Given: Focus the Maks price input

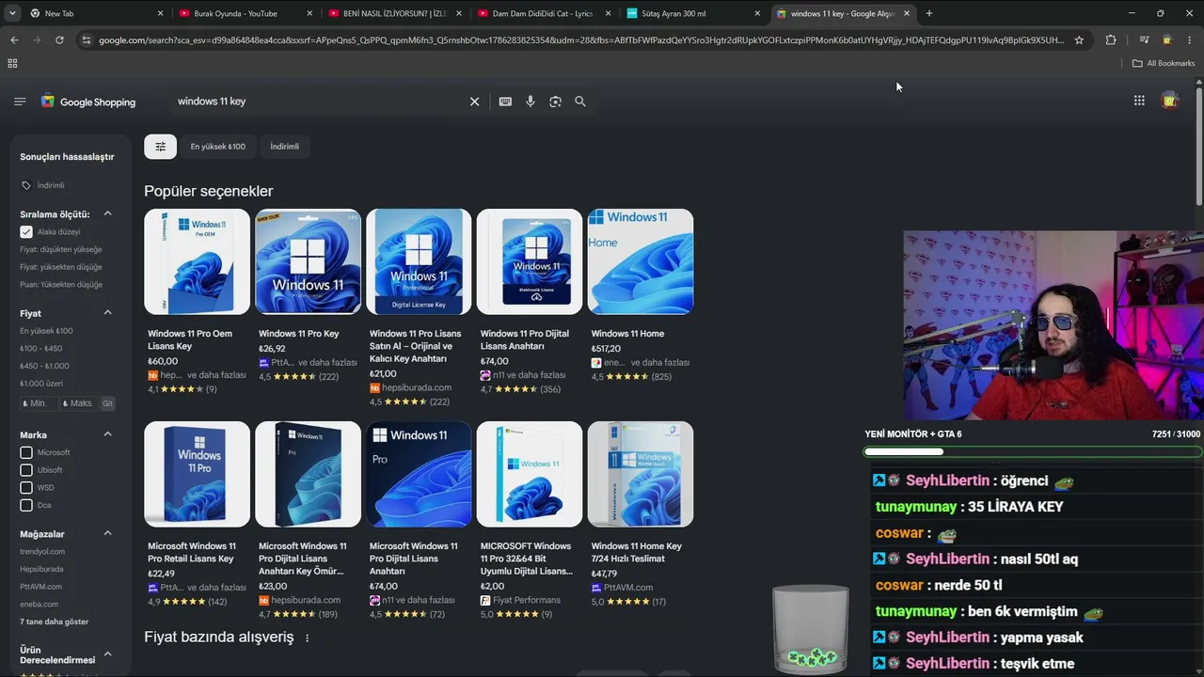Looking at the screenshot, I should (78, 403).
